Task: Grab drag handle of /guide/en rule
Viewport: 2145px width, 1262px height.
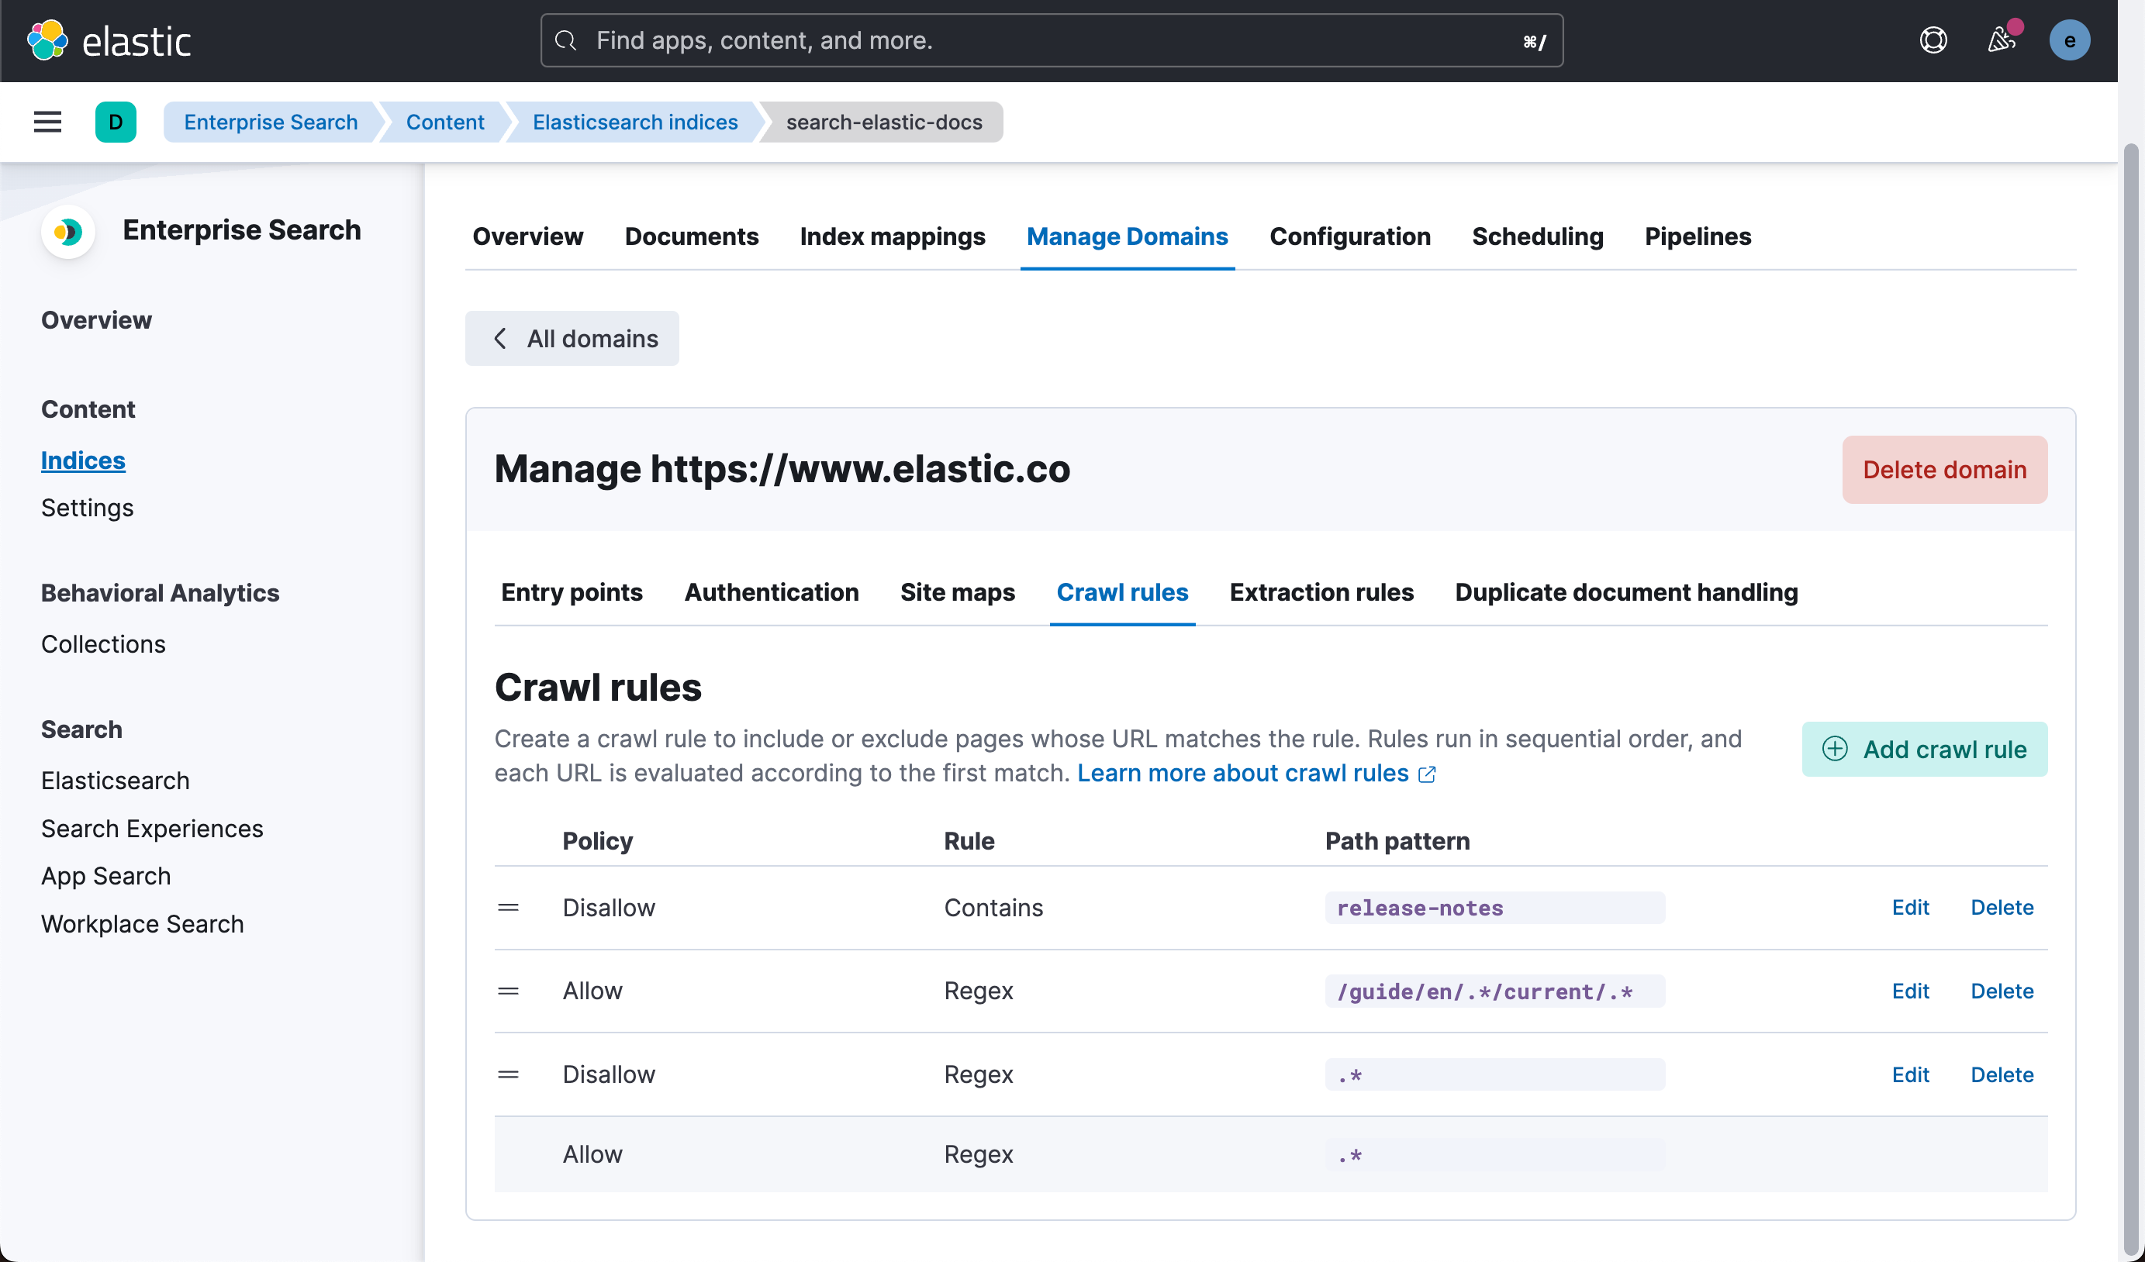Action: pyautogui.click(x=508, y=991)
